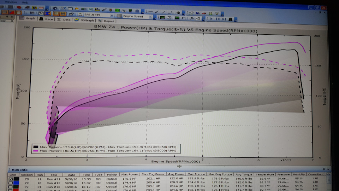Click the green oscilloscope display icon
This screenshot has width=339, height=191.
click(117, 10)
